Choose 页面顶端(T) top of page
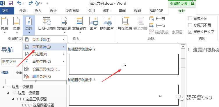This screenshot has width=219, height=107. [x=45, y=40]
